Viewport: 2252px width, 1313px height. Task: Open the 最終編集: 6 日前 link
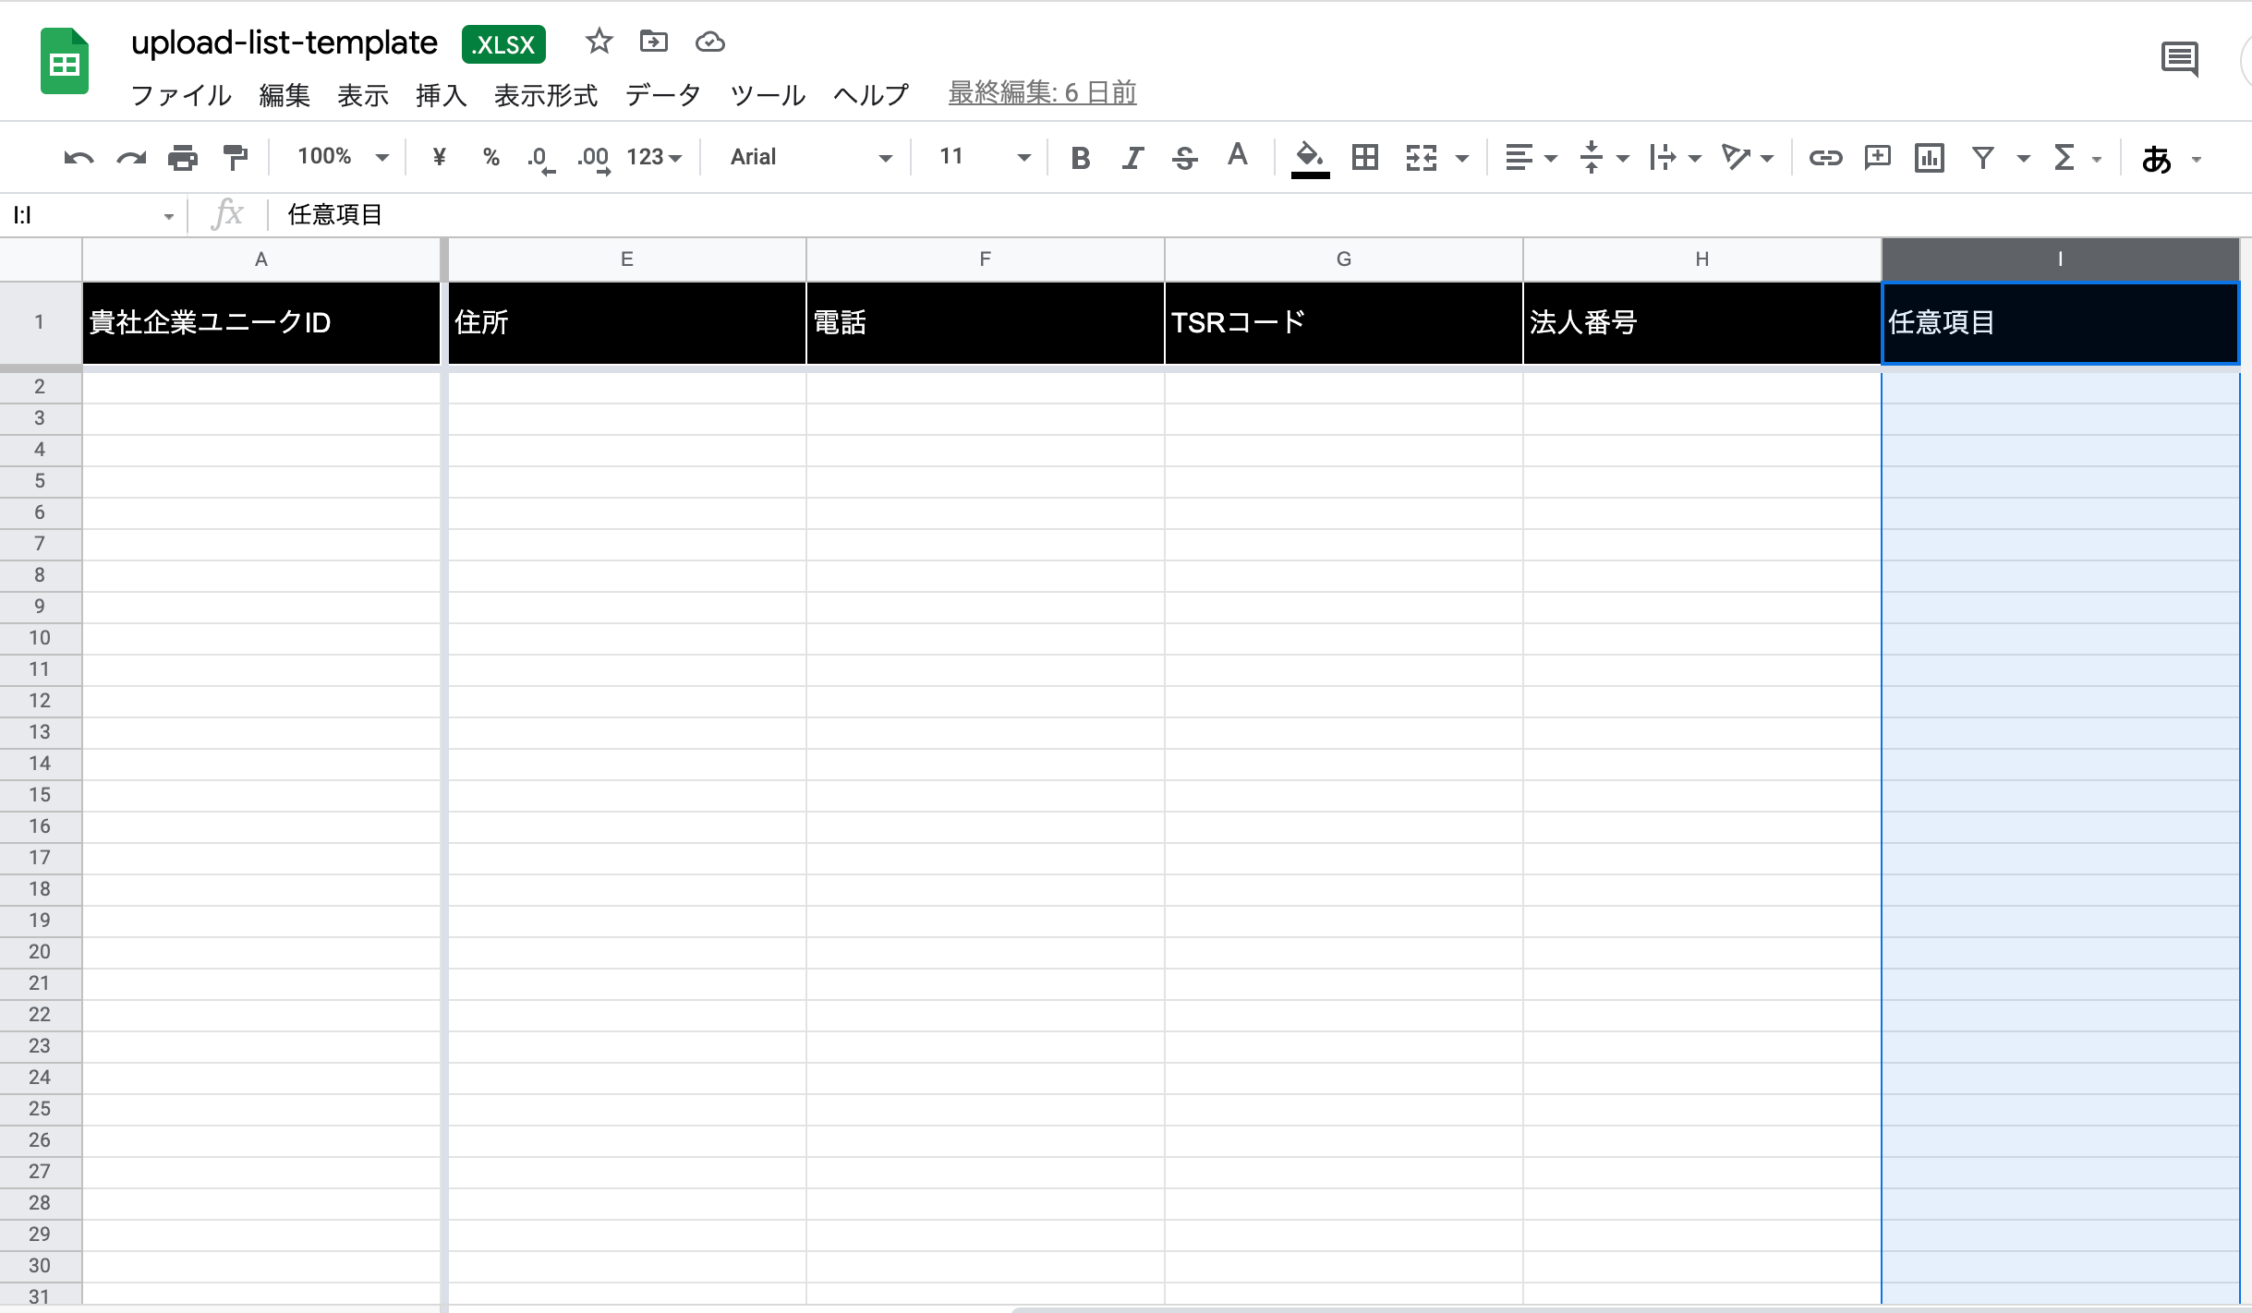click(1042, 92)
